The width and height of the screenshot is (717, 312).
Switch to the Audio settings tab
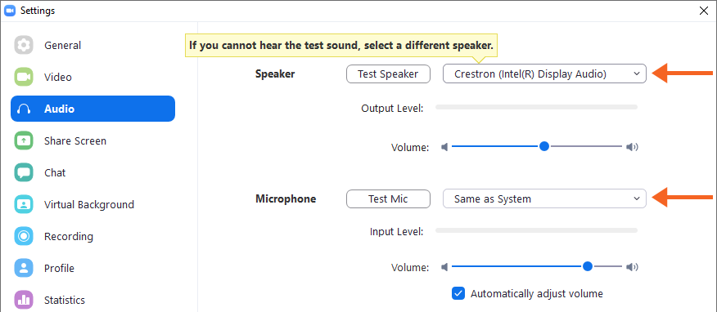coord(92,109)
